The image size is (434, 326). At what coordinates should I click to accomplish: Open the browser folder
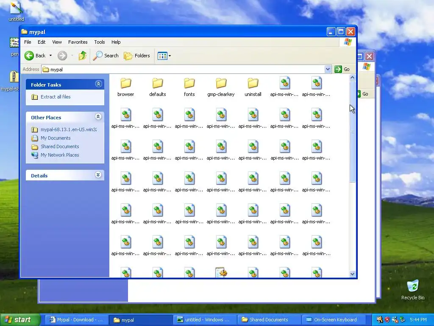point(125,87)
